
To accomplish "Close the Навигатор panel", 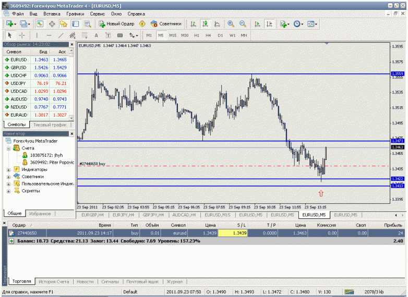I will click(x=72, y=133).
